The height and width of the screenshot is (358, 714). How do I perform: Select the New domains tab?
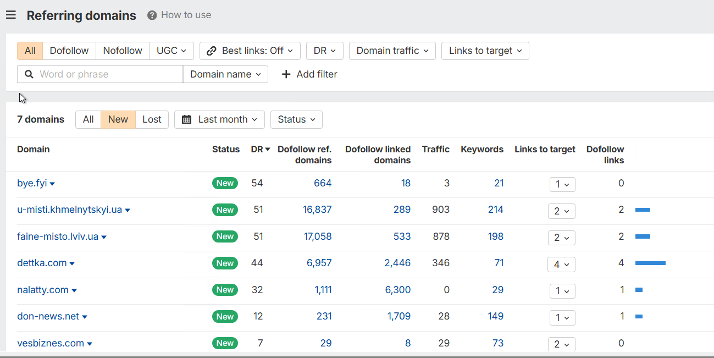click(x=118, y=119)
